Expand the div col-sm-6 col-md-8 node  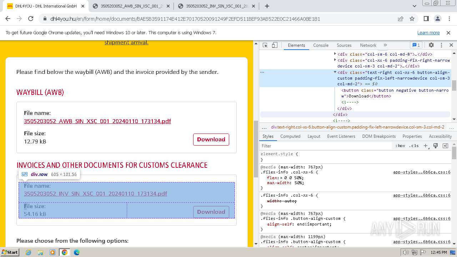click(335, 54)
